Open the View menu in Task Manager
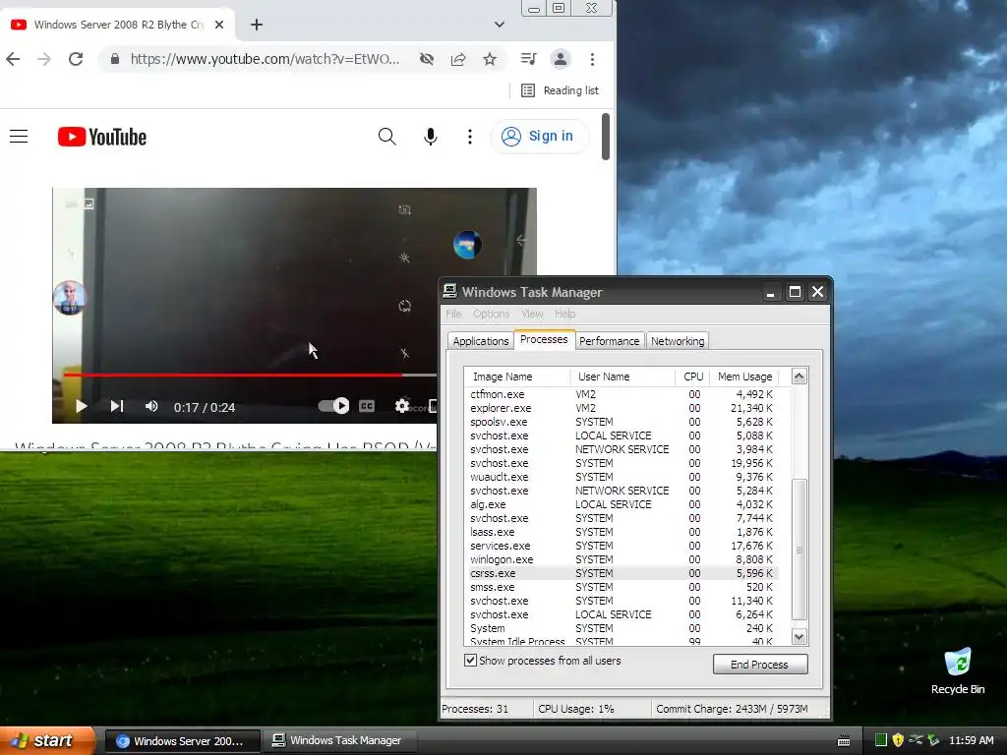1007x755 pixels. pos(532,314)
